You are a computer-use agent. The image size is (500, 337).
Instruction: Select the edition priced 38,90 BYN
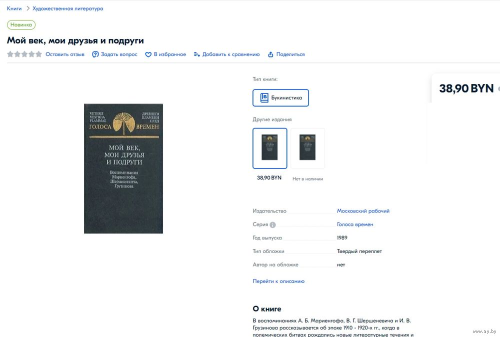pos(270,148)
